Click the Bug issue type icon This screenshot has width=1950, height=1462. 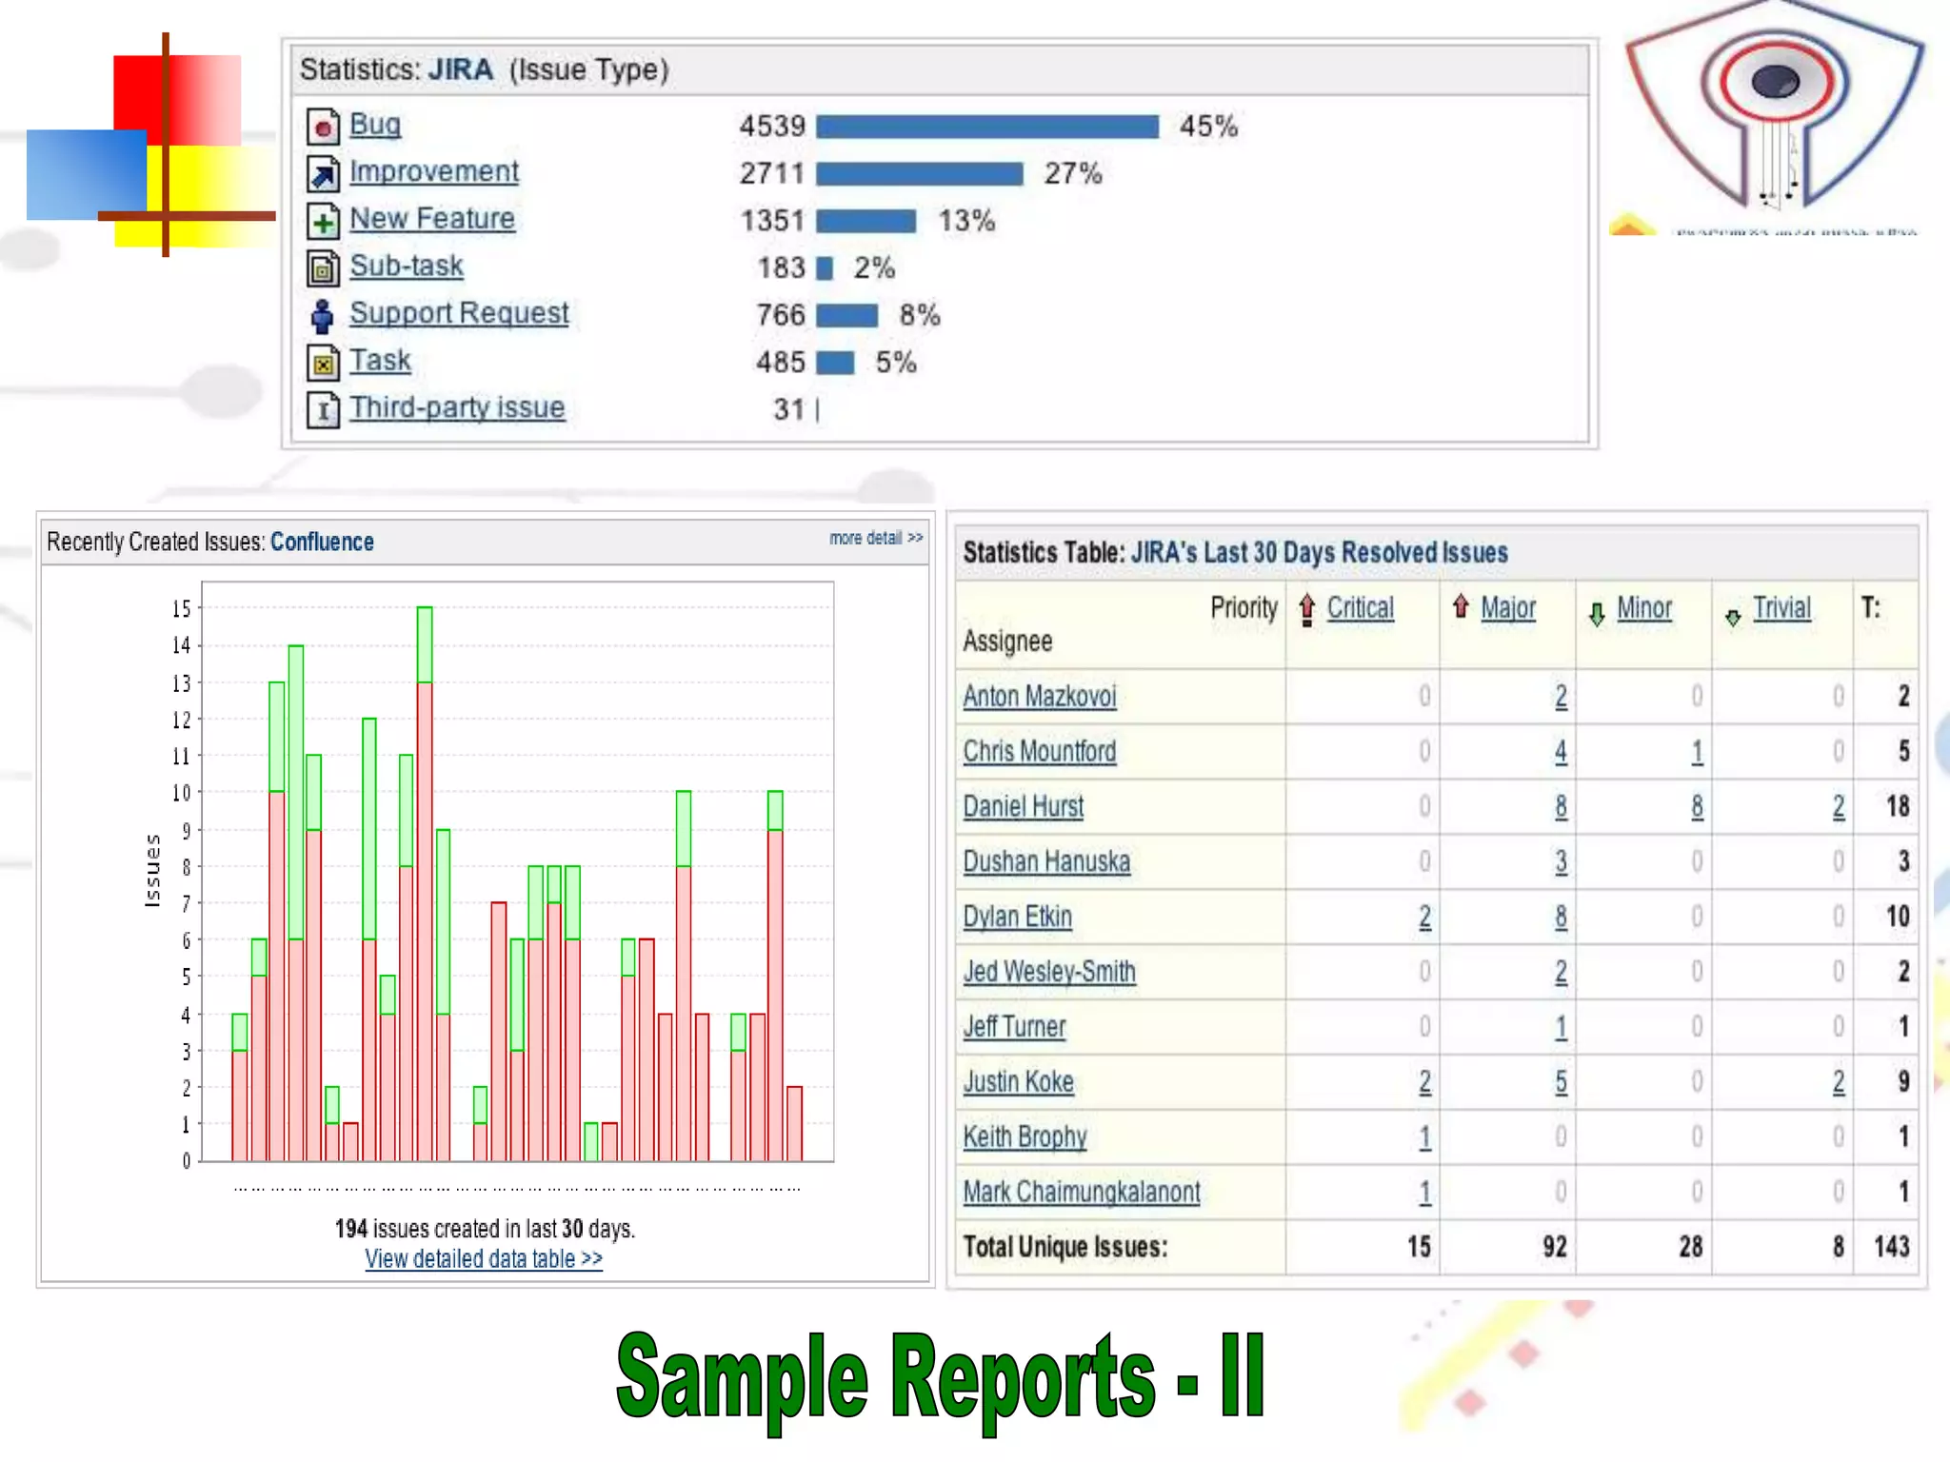point(323,127)
